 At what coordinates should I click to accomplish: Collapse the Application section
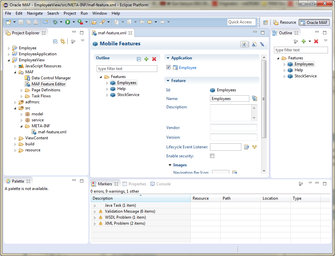click(x=168, y=58)
